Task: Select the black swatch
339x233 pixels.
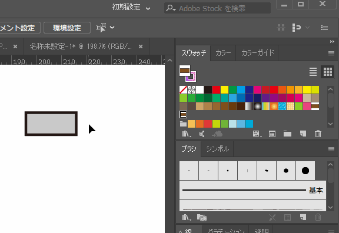Action: (x=208, y=89)
